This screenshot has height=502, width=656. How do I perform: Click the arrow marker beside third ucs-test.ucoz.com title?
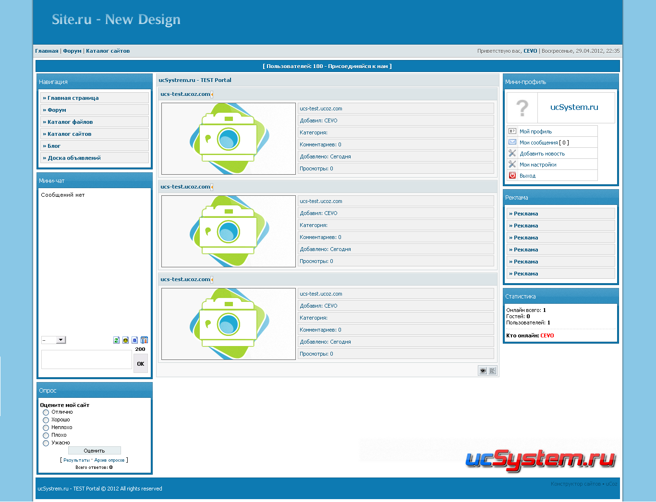tap(212, 279)
